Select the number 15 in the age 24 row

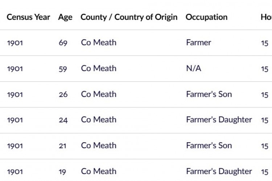pyautogui.click(x=264, y=120)
